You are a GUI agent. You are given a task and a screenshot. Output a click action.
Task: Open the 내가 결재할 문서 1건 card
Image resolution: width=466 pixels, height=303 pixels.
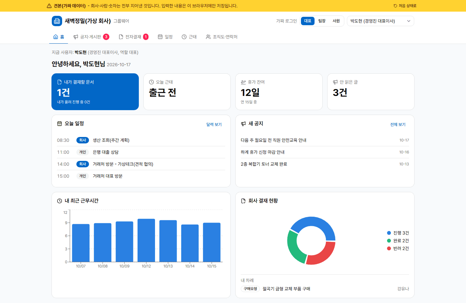pos(95,92)
